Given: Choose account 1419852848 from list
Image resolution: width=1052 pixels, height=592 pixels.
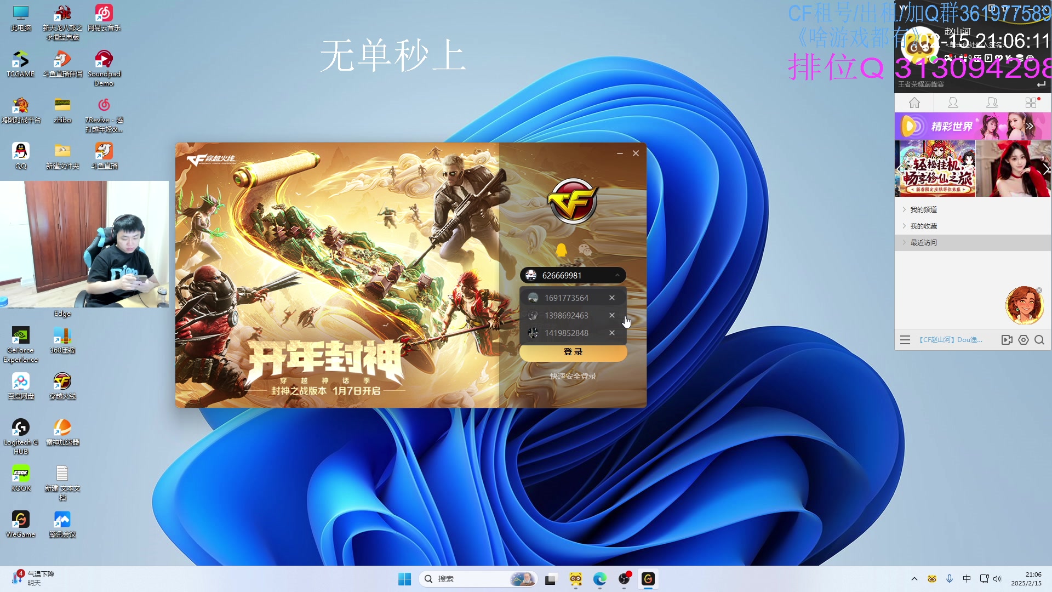Looking at the screenshot, I should (566, 333).
